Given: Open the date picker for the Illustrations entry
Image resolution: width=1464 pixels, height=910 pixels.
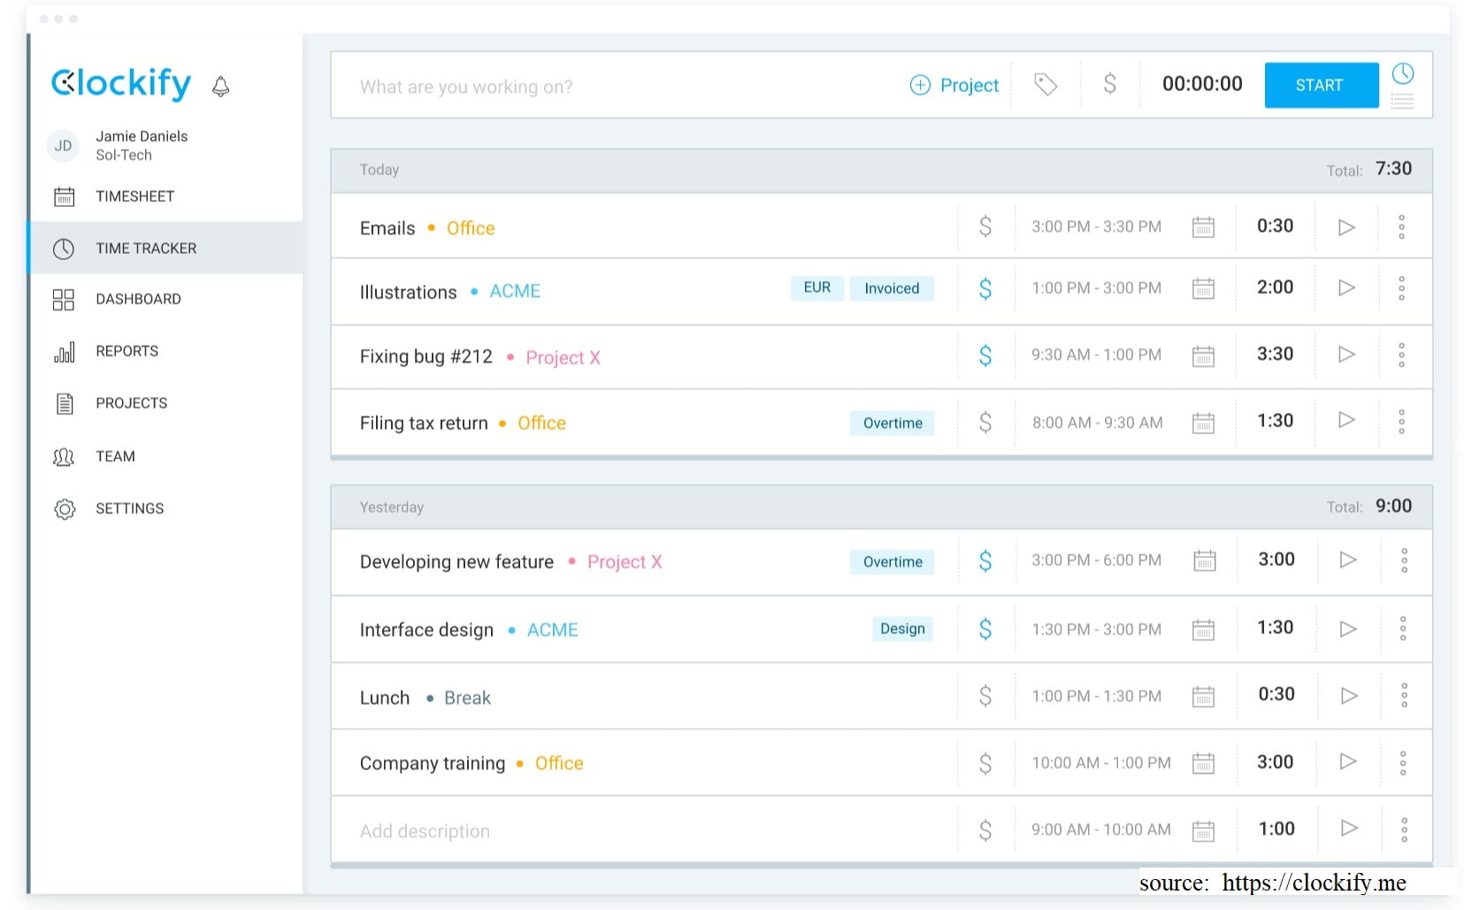Looking at the screenshot, I should [x=1203, y=288].
